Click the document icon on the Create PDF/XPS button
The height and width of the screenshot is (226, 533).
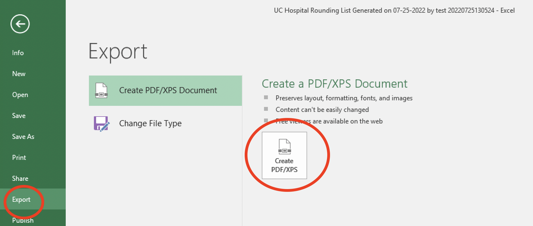284,147
